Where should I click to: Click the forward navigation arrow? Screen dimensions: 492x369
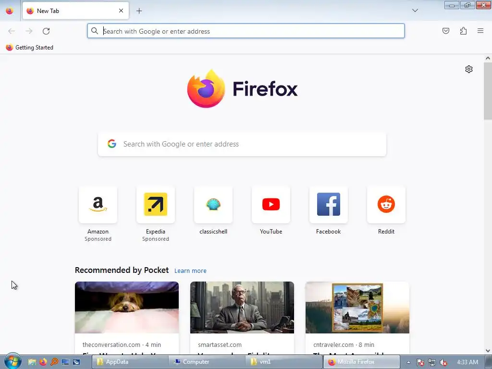pos(29,31)
